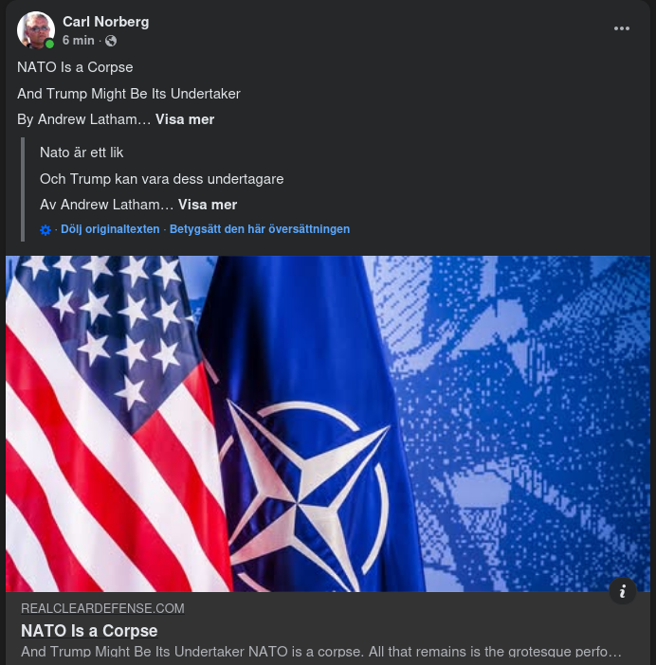Open the post's "6 min" timestamp
Screen dimensions: 656x665
(79, 41)
